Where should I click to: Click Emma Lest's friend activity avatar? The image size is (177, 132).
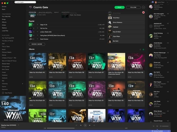coord(151,65)
